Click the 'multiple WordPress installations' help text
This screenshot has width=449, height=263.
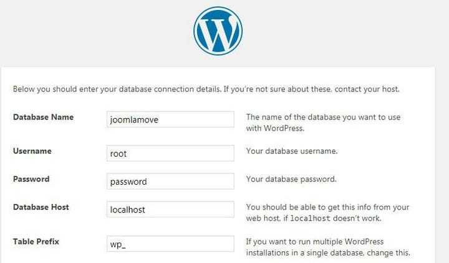tap(328, 247)
